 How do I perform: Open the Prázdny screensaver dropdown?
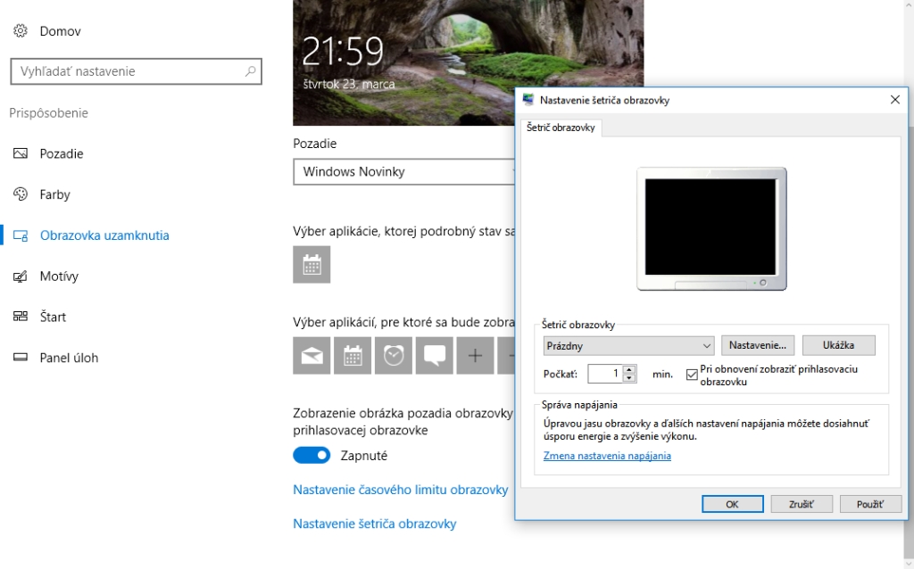tap(629, 345)
